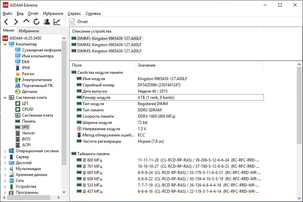The height and width of the screenshot is (202, 303).
Task: Click the Хранение данных disk icon
Action: tap(12, 175)
